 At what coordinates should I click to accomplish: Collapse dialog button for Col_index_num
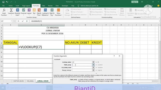93,67
